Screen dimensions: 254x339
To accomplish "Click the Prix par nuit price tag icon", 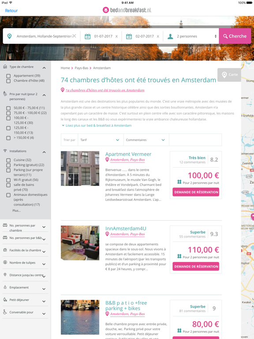I will click(x=5, y=94).
